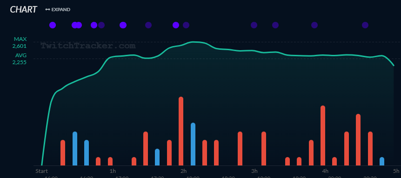The width and height of the screenshot is (401, 178).
Task: Expand the chart with the EXPAND button
Action: coord(58,10)
